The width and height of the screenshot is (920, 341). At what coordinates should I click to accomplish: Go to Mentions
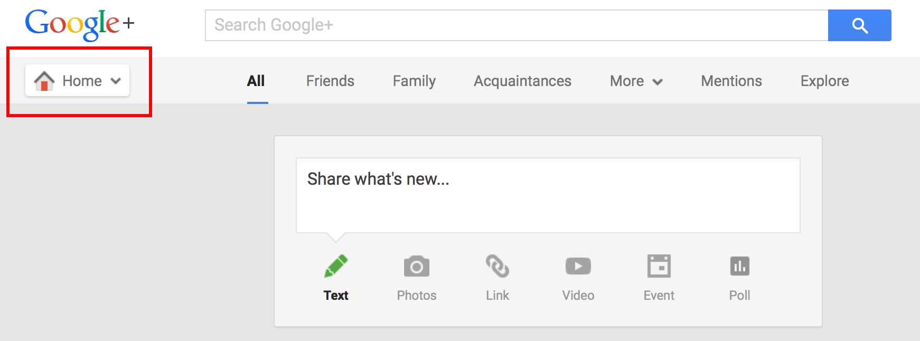point(731,81)
